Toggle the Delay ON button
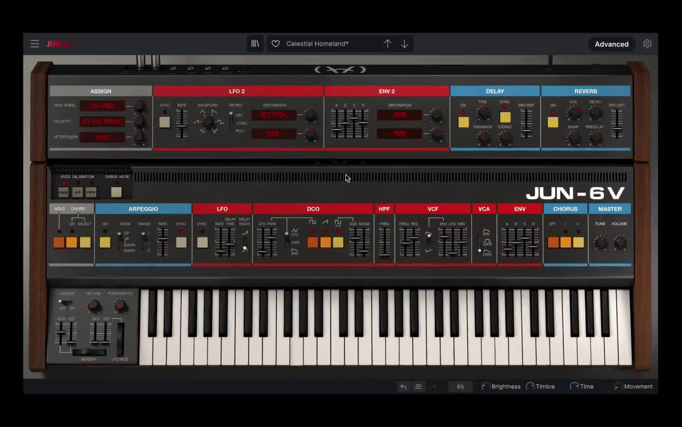Screen dimensions: 682x427 coord(463,122)
